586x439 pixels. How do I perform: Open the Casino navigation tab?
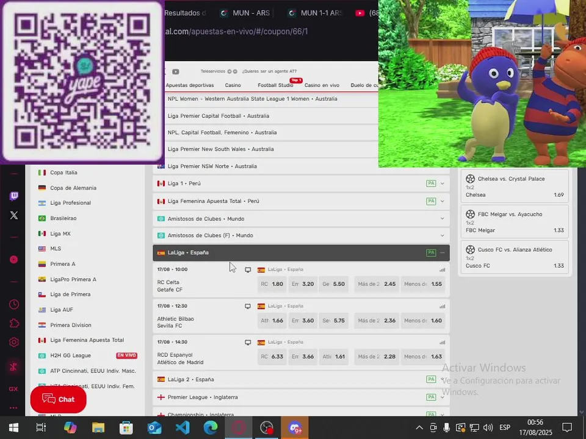pos(233,85)
